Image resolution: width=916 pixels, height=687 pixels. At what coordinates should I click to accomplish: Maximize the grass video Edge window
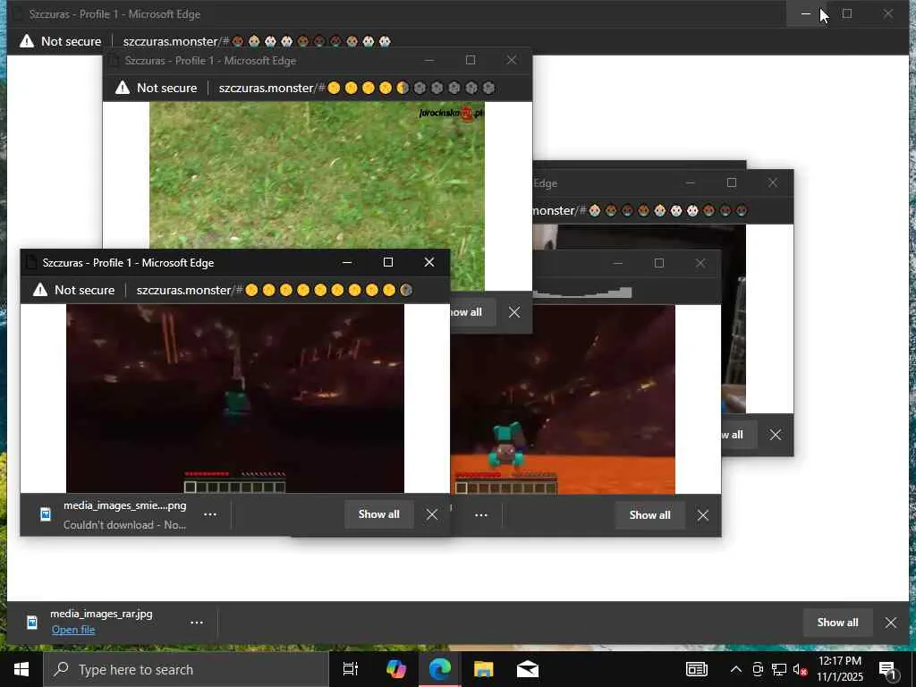click(x=471, y=60)
